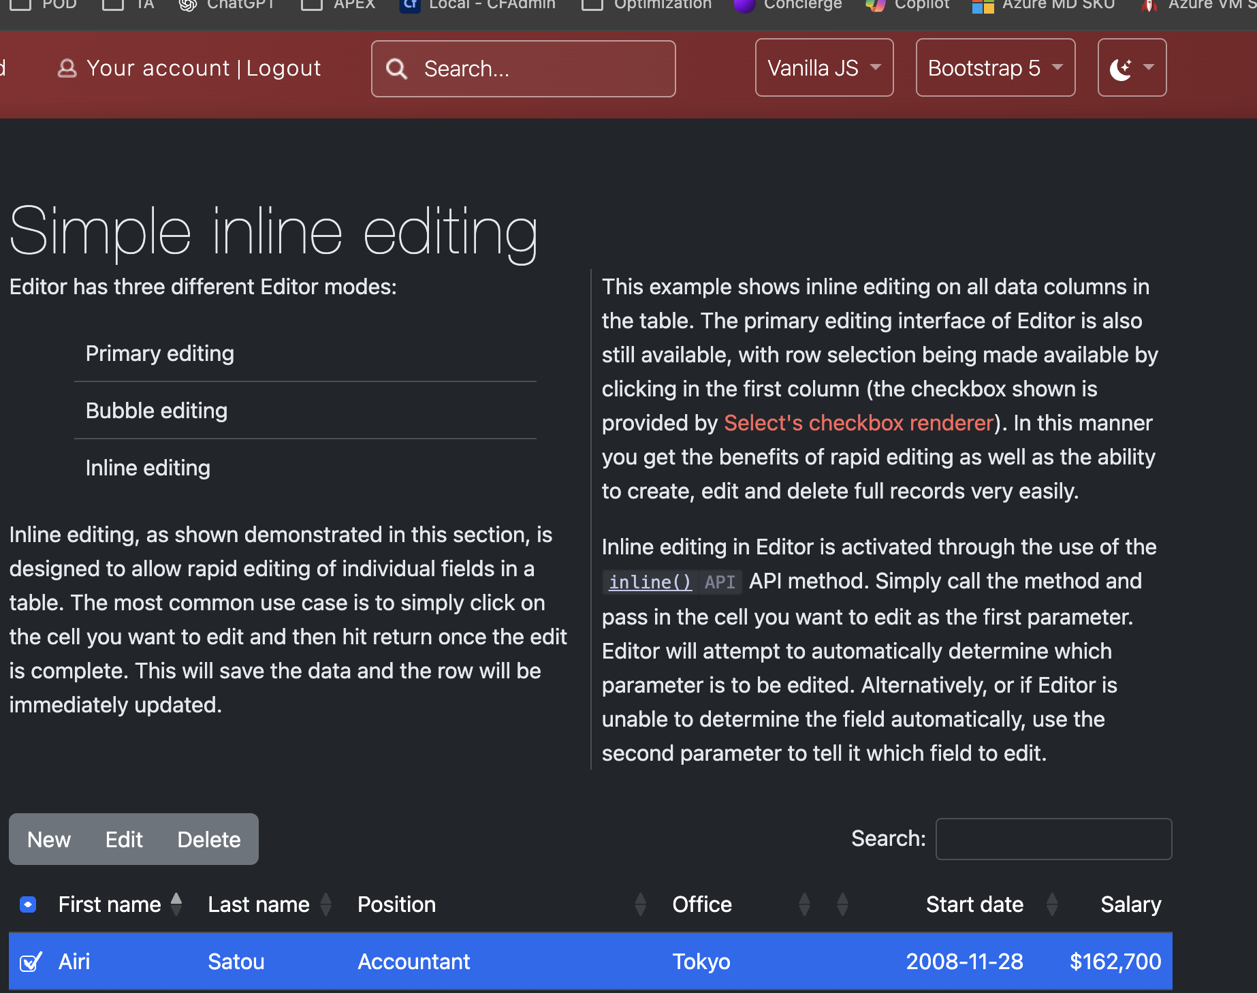Open the dark mode theme dropdown
This screenshot has height=993, width=1257.
point(1132,68)
